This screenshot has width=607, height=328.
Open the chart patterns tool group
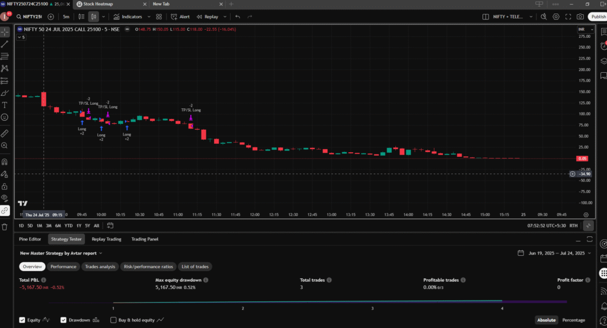click(x=5, y=69)
